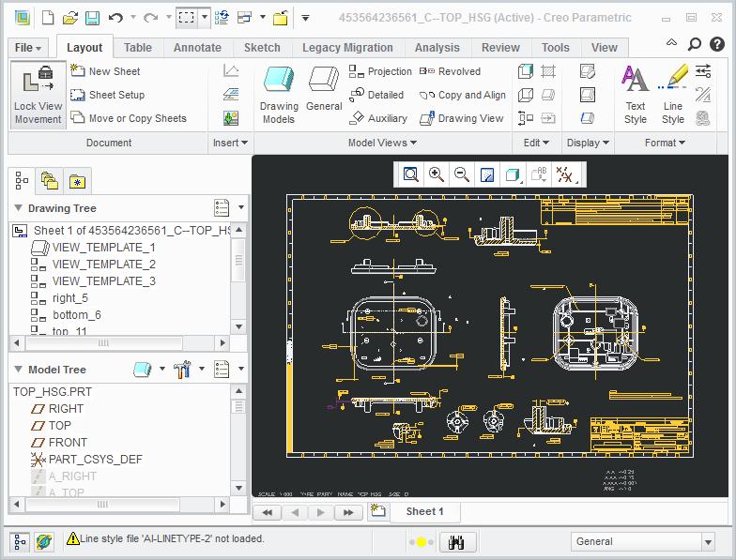Select right_5 view in Drawing Tree
Screen dimensions: 736x560
tap(60, 298)
